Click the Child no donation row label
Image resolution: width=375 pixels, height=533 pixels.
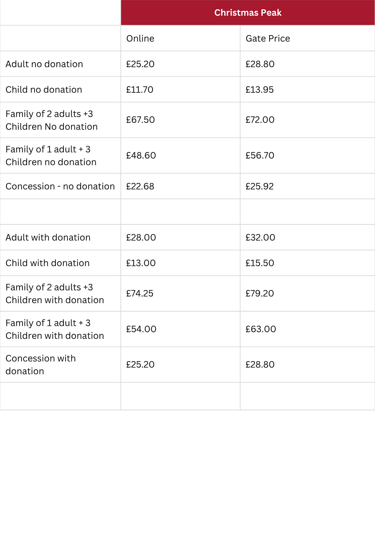(44, 90)
